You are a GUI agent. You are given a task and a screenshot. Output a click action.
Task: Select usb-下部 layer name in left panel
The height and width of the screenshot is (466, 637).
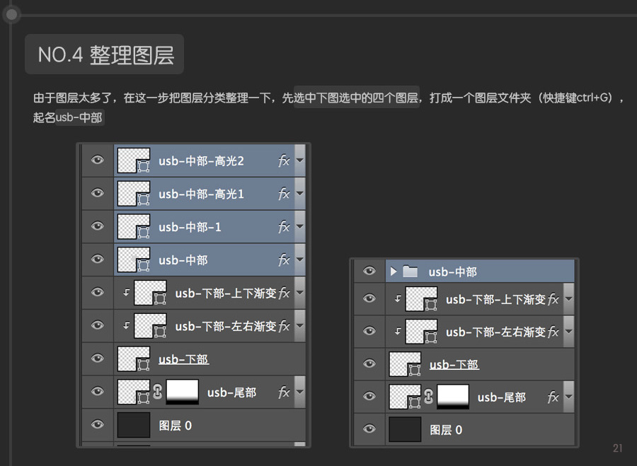183,359
